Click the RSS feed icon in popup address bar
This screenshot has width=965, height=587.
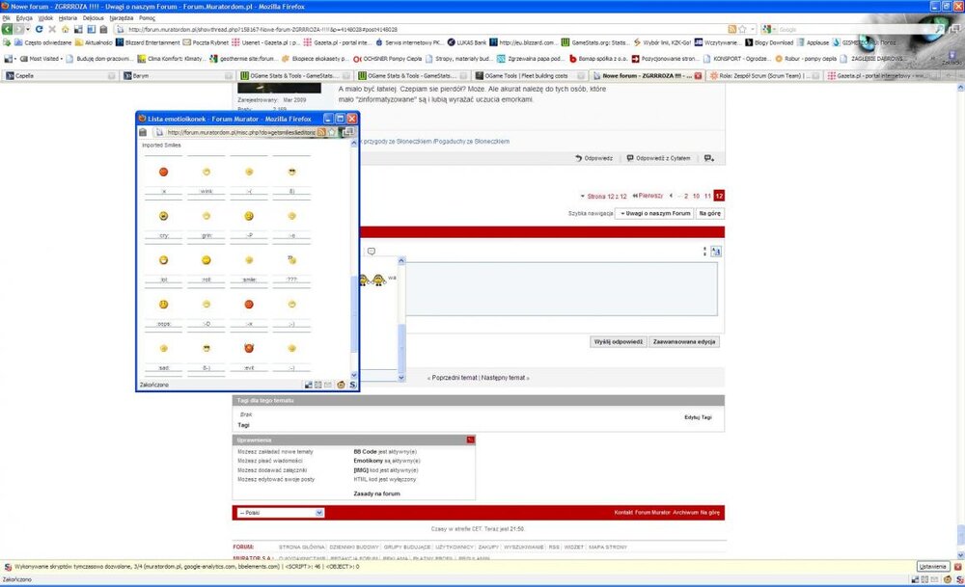click(321, 132)
